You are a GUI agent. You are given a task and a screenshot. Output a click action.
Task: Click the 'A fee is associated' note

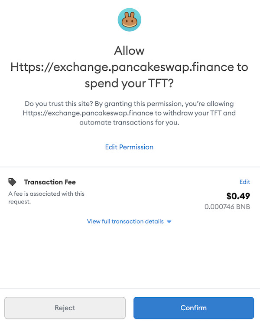click(x=46, y=197)
